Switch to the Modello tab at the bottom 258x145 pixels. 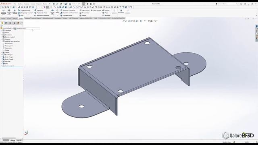tap(12, 140)
